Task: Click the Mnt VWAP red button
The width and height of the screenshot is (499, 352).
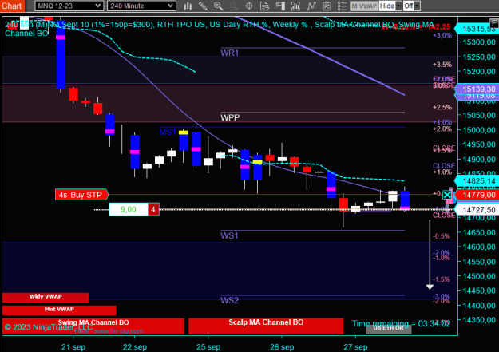Action: (59, 310)
